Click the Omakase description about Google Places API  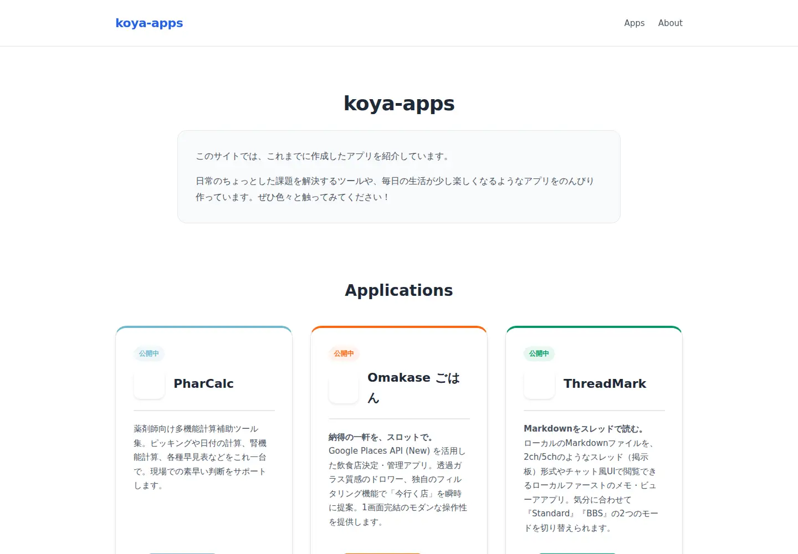click(x=398, y=486)
